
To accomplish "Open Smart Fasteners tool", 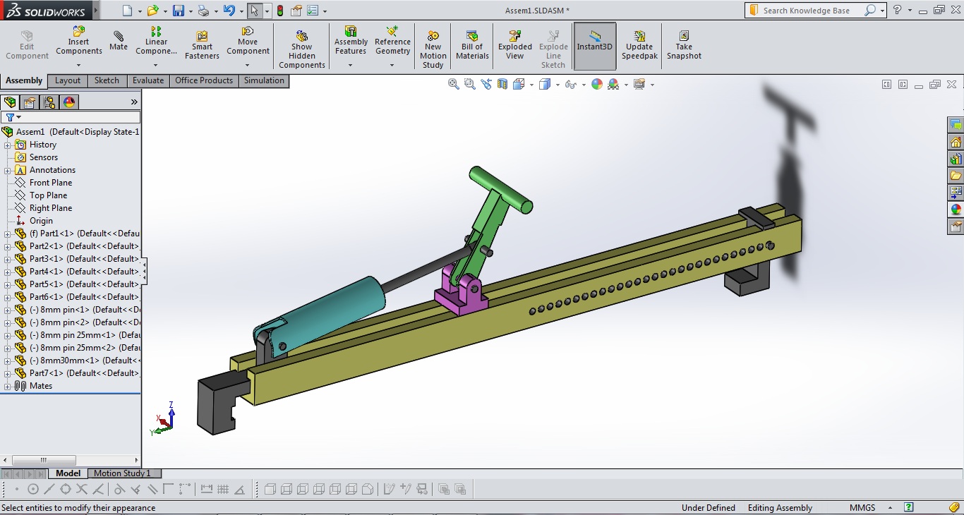I will 202,45.
